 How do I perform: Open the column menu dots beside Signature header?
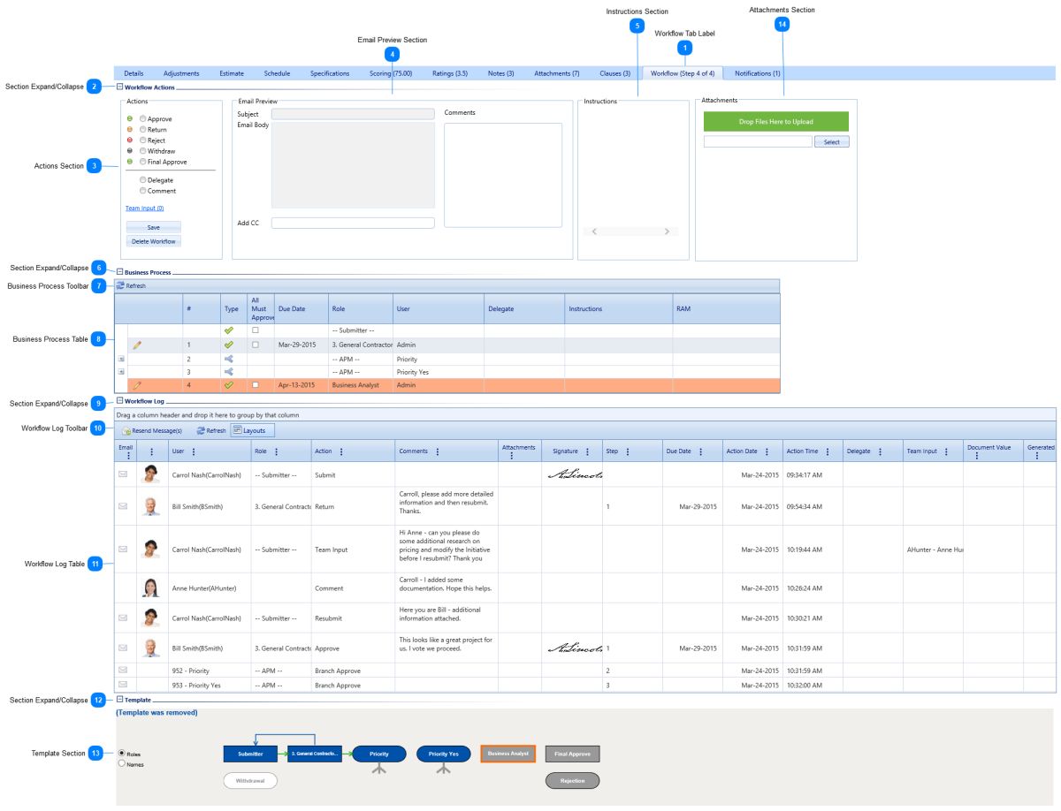(x=587, y=451)
